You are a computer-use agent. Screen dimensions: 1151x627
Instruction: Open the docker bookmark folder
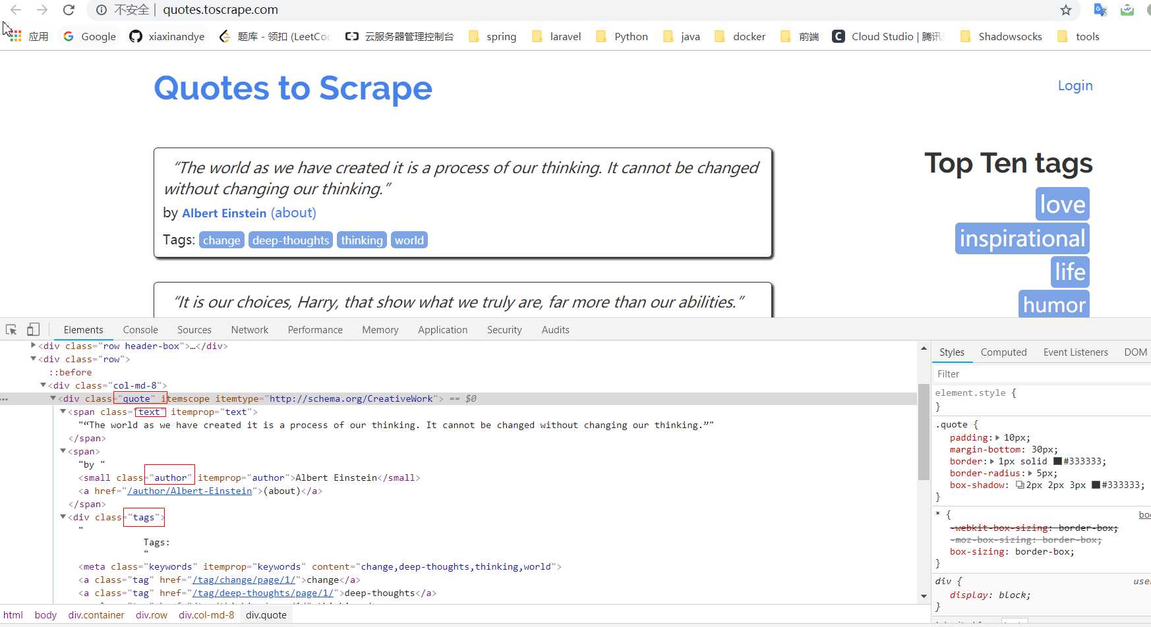click(x=740, y=36)
